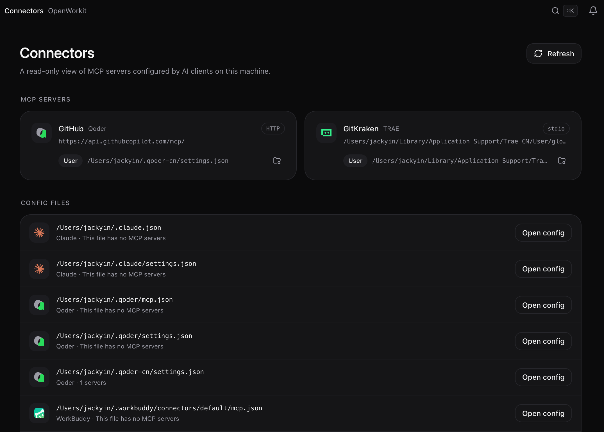Viewport: 604px width, 432px height.
Task: Click the stdio badge on GitKraken card
Action: click(x=556, y=129)
